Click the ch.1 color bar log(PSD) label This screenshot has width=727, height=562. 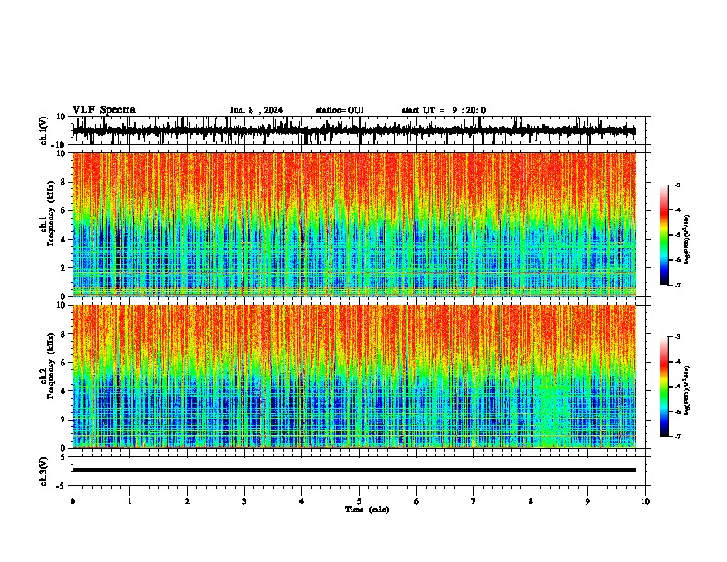687,239
